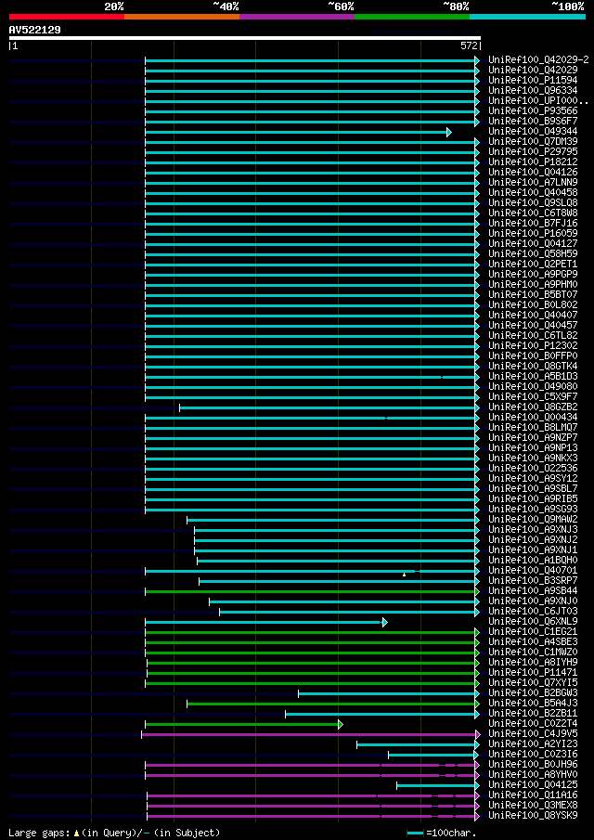The width and height of the screenshot is (594, 840).
Task: Click label UniRef100_A9NZP7
Action: 533,438
